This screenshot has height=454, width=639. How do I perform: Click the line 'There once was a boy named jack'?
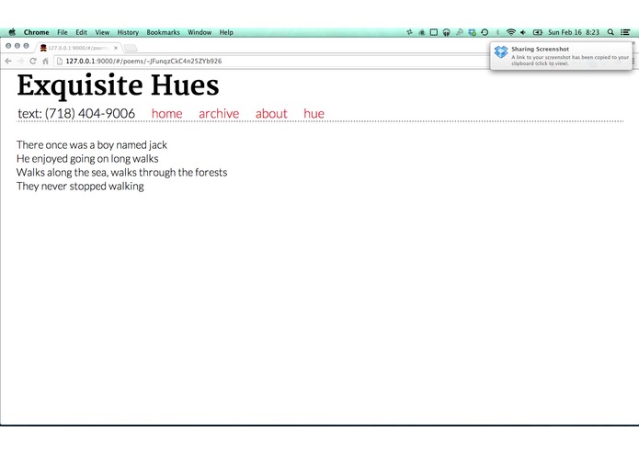[x=92, y=145]
